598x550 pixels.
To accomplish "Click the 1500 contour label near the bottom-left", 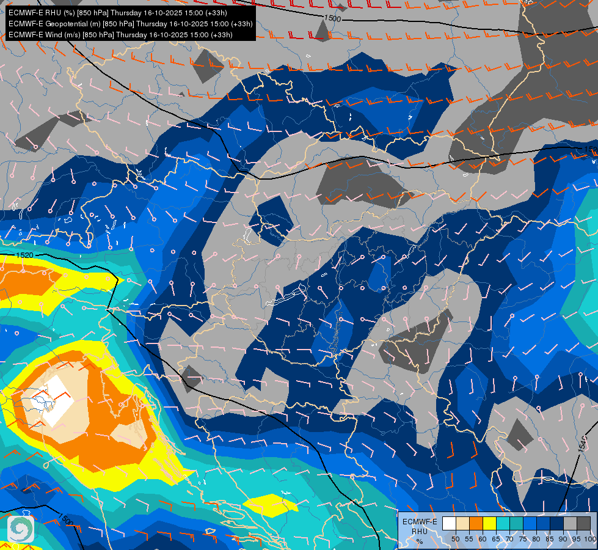I will point(65,519).
